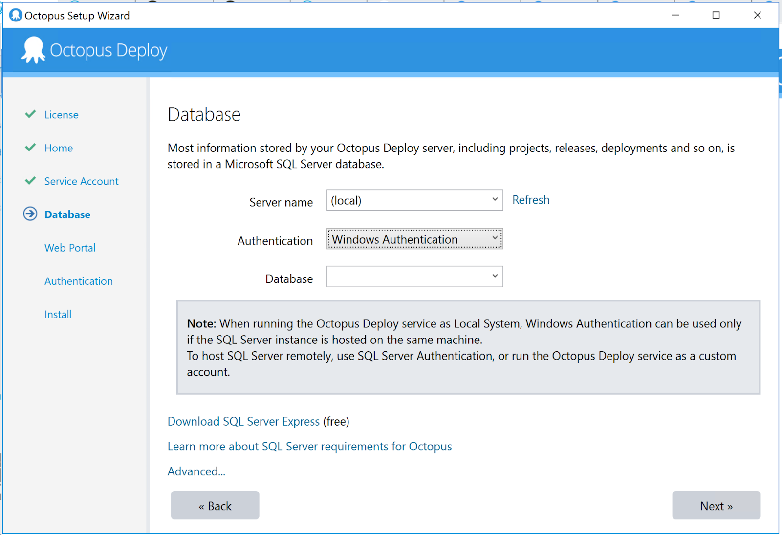Open Download SQL Server Express link
Screen dimensions: 782x535
point(243,421)
